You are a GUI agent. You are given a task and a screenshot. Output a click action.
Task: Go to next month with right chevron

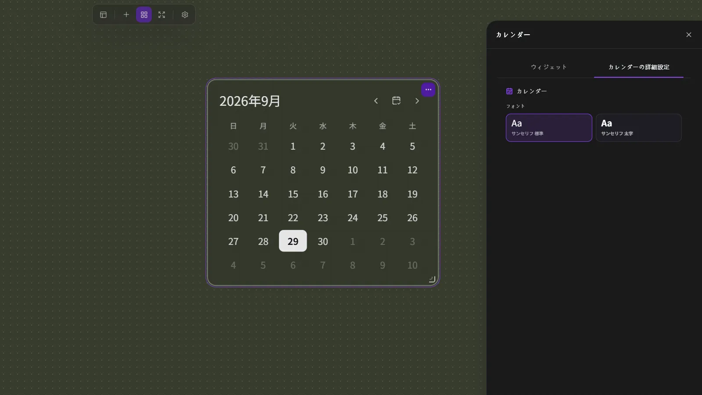pos(417,101)
